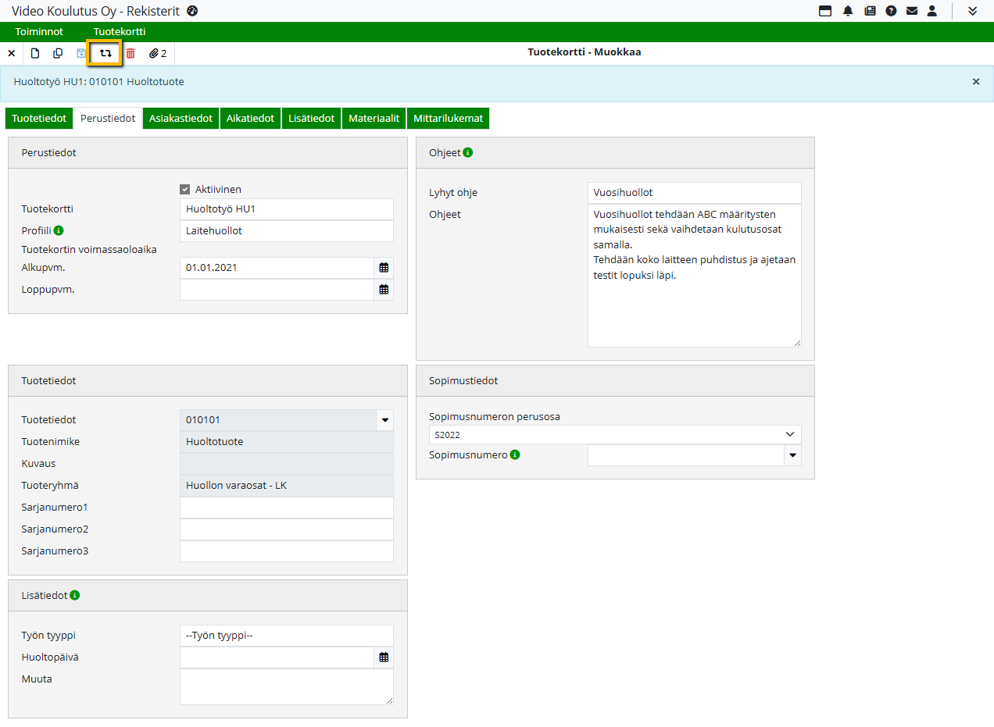This screenshot has height=727, width=994.
Task: Click the highlighted swap arrows toolbar icon
Action: point(105,53)
